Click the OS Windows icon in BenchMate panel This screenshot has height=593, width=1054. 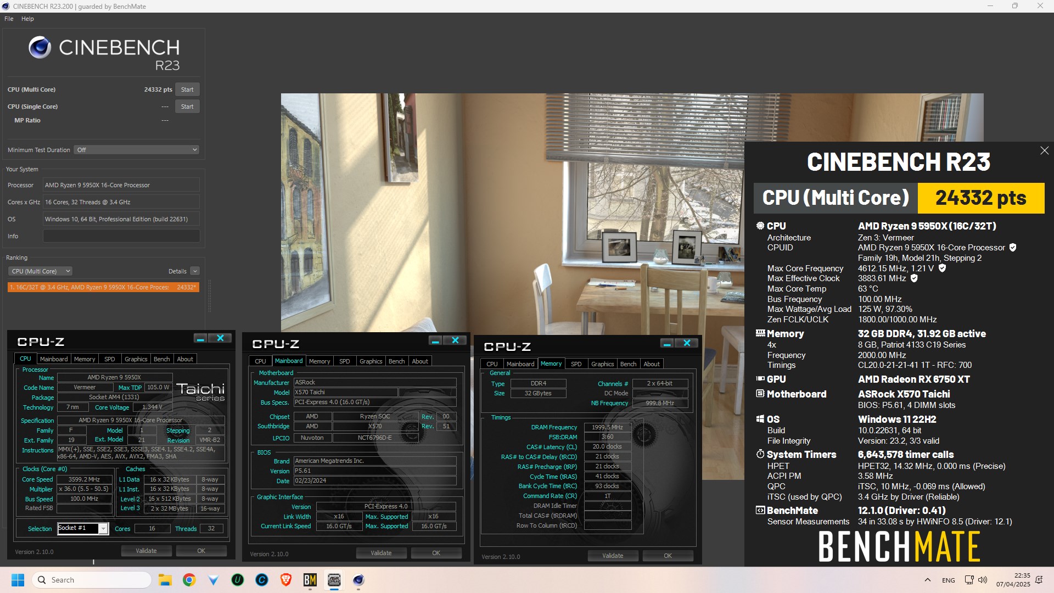760,419
